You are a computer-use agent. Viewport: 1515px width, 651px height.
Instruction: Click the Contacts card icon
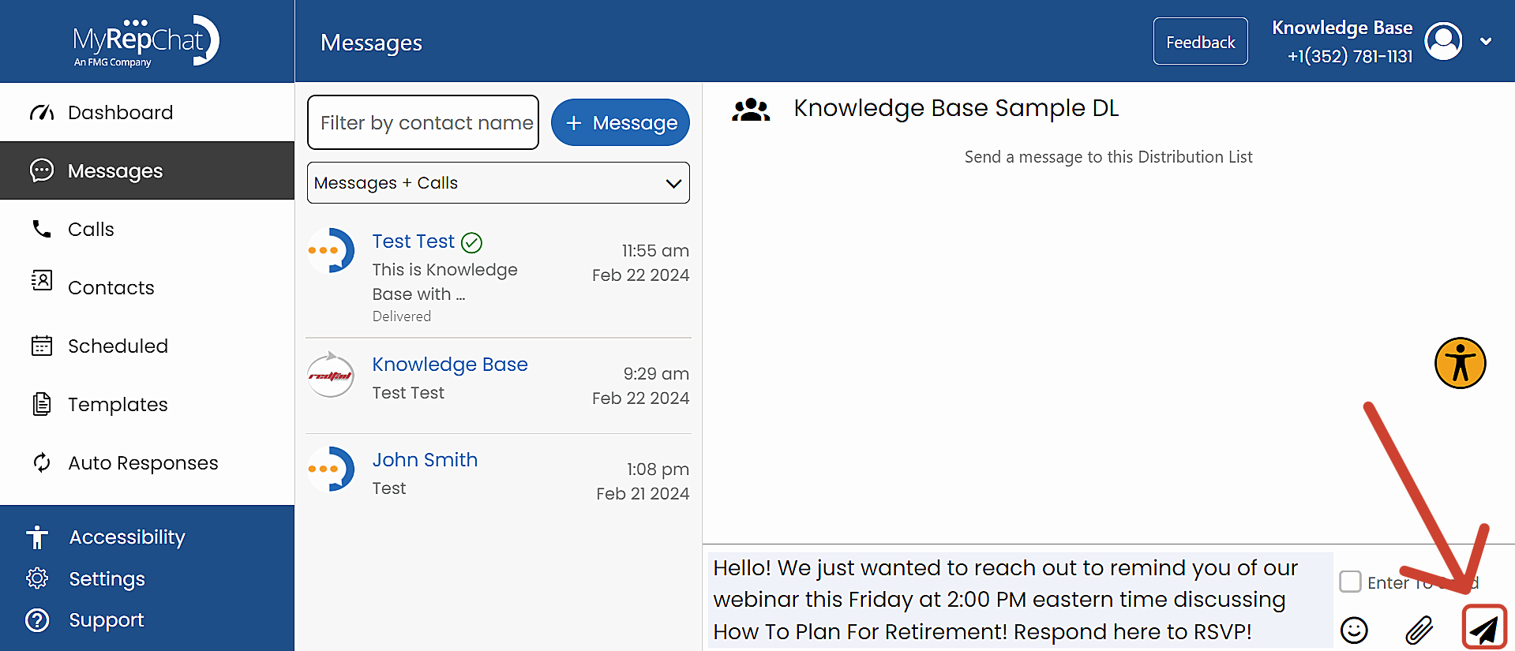(42, 280)
